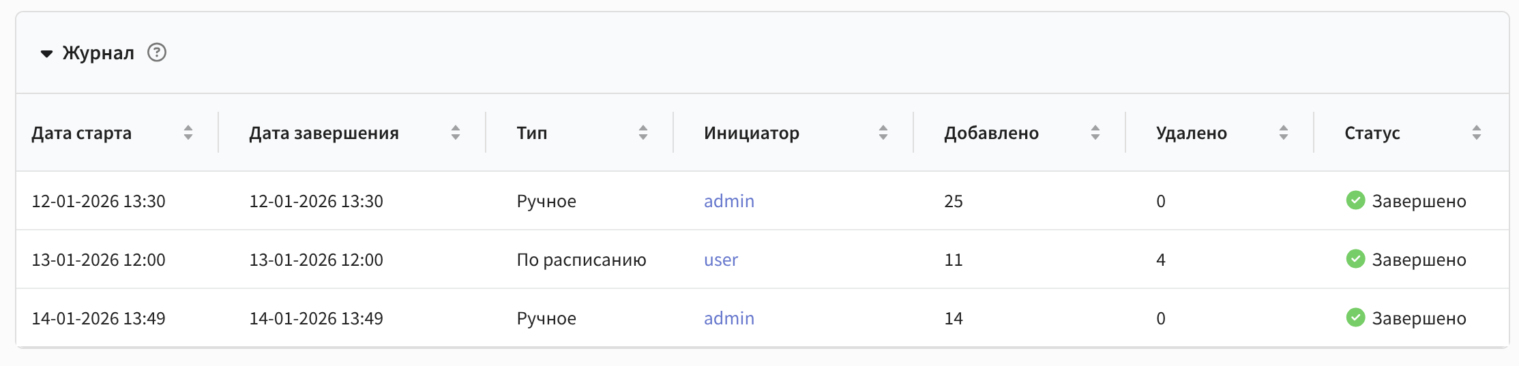This screenshot has height=366, width=1519.
Task: Open admin link in 14-01-2026 row
Action: tap(729, 318)
